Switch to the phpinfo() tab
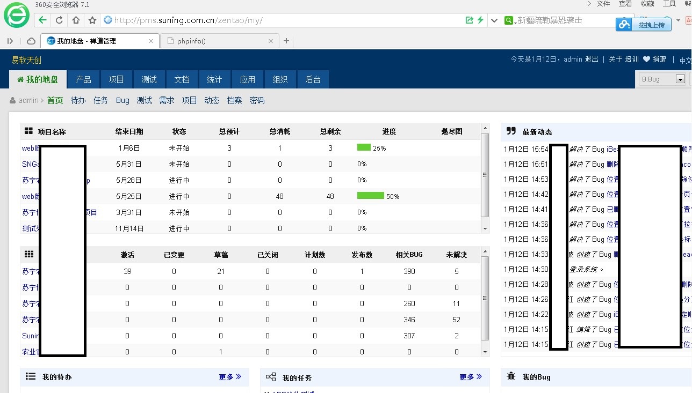 (220, 41)
